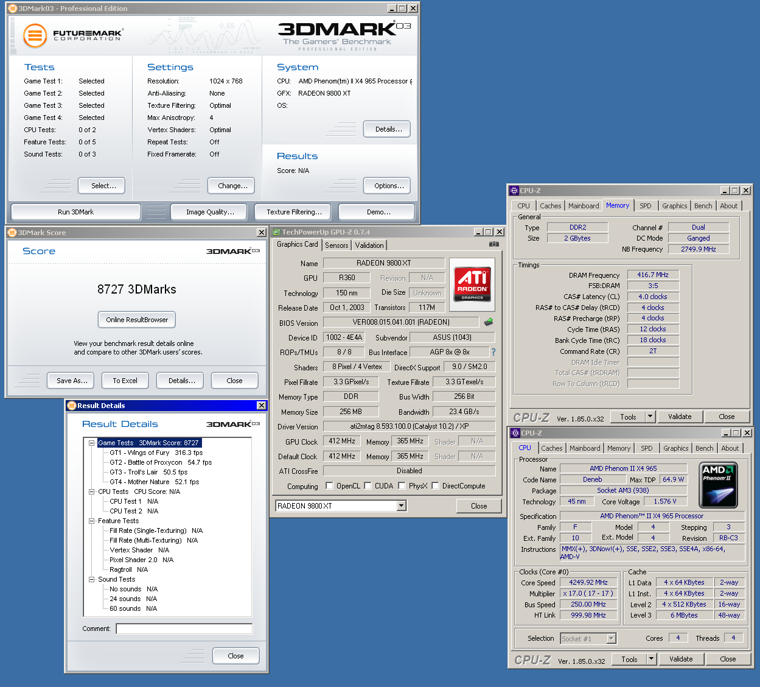Enable the PhysX checkbox
760x687 pixels.
(x=402, y=486)
